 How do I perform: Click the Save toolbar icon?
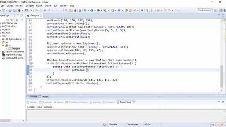coord(10,10)
